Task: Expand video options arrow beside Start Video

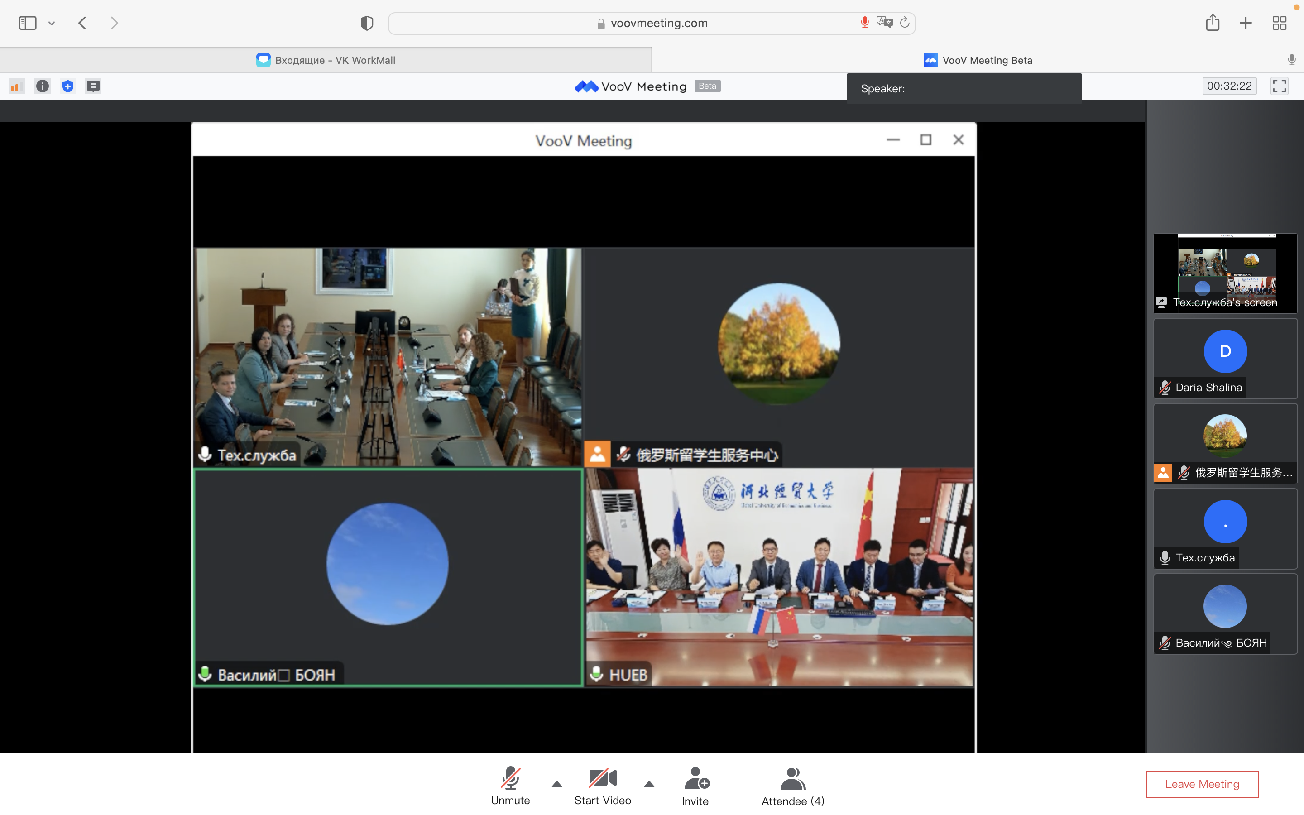Action: click(x=649, y=784)
